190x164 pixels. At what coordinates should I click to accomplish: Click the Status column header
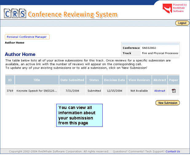point(94,80)
